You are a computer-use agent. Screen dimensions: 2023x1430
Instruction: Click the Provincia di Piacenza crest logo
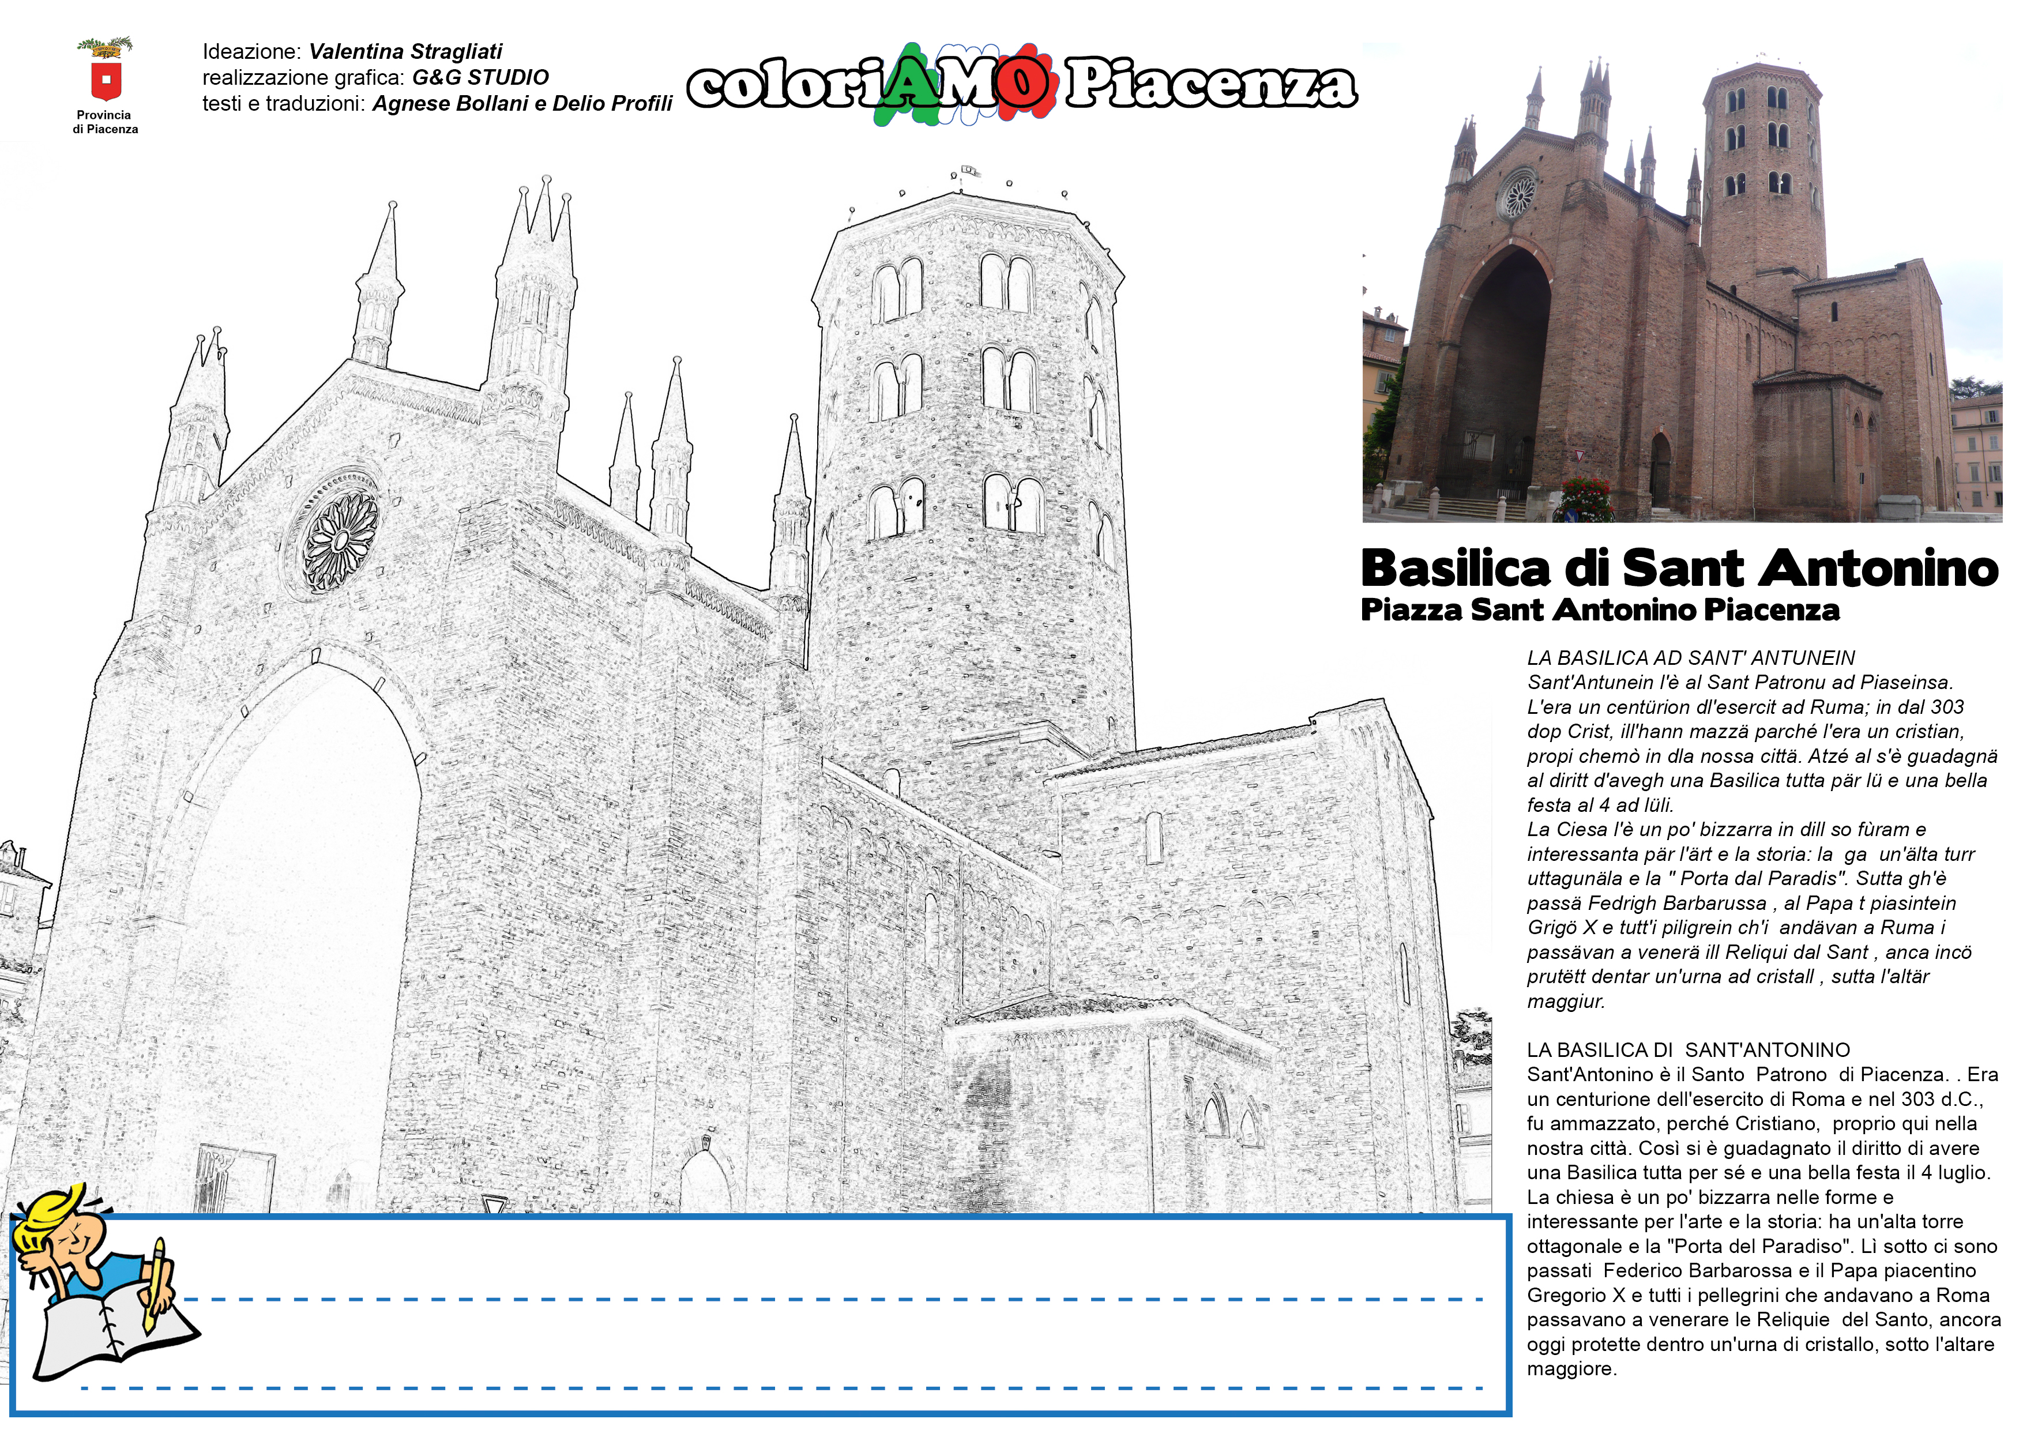[x=106, y=70]
